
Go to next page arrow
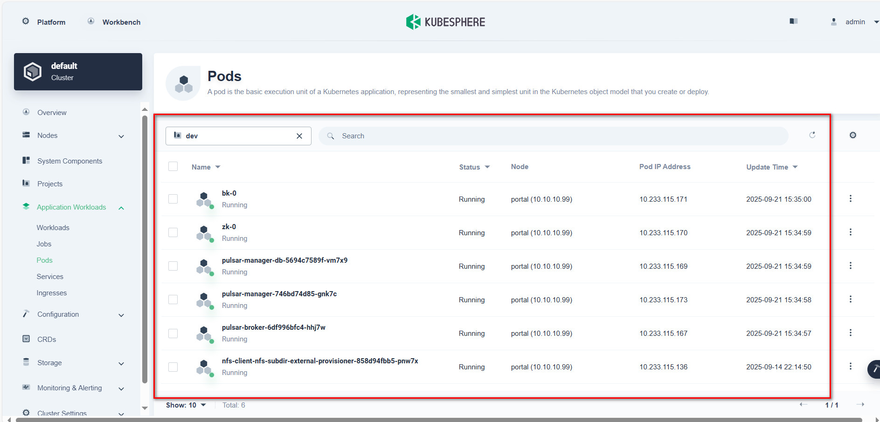point(860,404)
